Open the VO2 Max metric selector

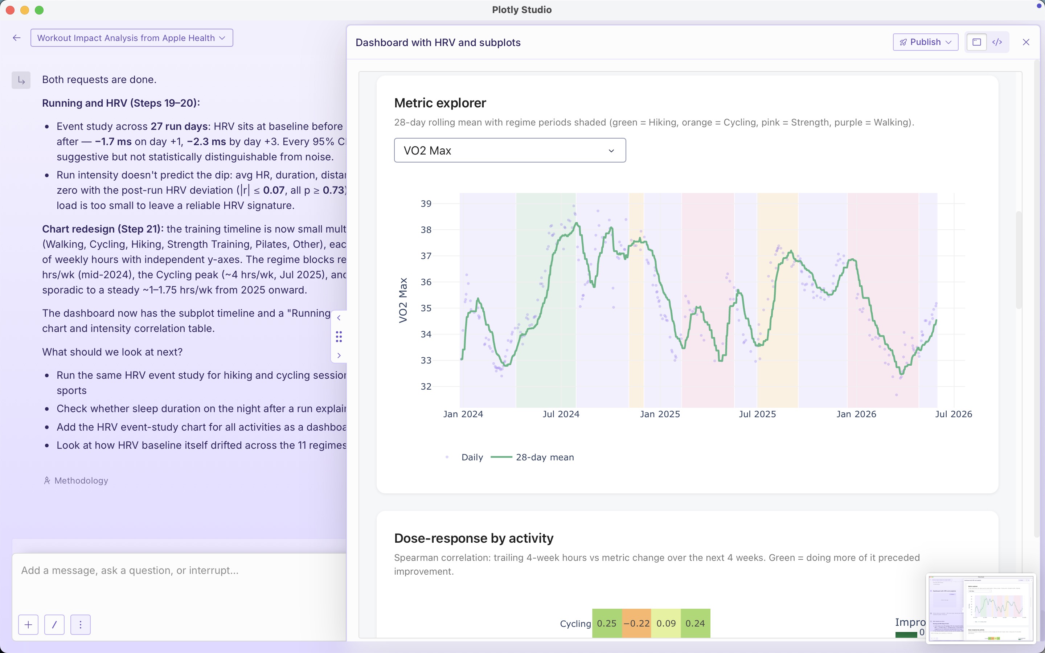pyautogui.click(x=510, y=150)
